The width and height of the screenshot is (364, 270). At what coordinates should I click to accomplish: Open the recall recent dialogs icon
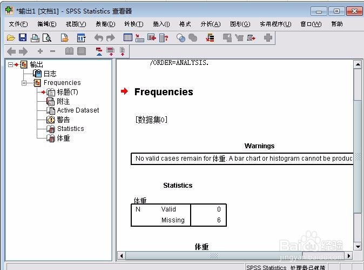tap(81, 38)
